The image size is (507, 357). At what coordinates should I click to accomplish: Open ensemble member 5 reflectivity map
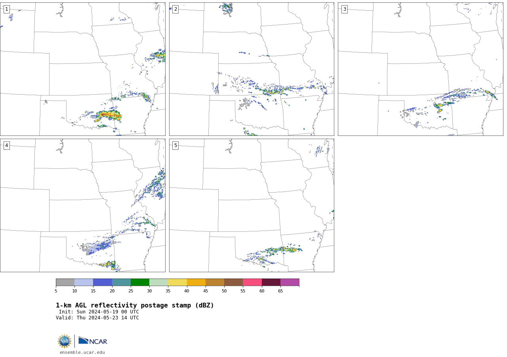coord(252,205)
